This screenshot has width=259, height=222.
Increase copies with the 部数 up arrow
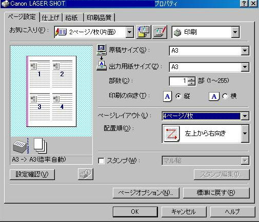point(191,79)
